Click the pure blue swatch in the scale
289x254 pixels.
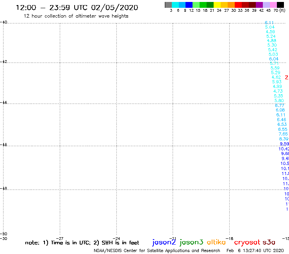(x=189, y=5)
